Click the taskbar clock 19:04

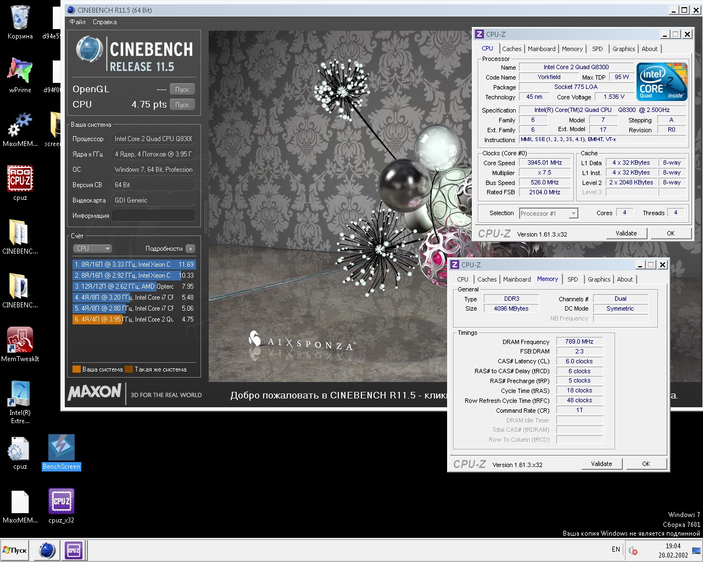(x=673, y=546)
